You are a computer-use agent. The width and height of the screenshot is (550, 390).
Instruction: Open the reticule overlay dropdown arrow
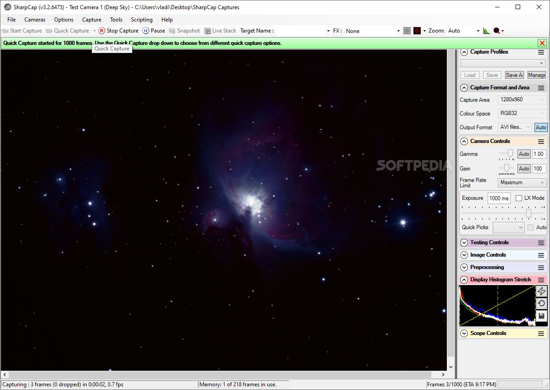tap(424, 31)
